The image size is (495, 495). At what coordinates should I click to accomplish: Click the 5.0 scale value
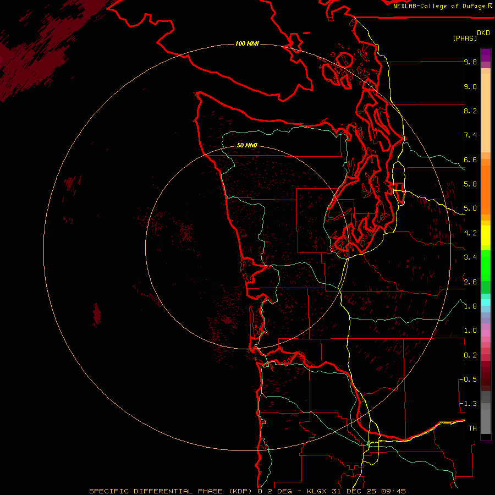coord(470,208)
